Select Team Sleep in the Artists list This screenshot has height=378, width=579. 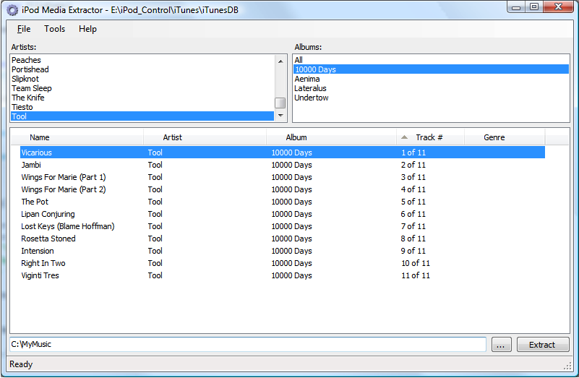tap(142, 88)
